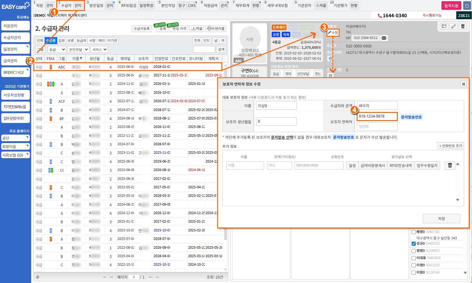This screenshot has height=283, width=472.
Task: Download the list using the 엑셀 button
Action: (x=197, y=29)
